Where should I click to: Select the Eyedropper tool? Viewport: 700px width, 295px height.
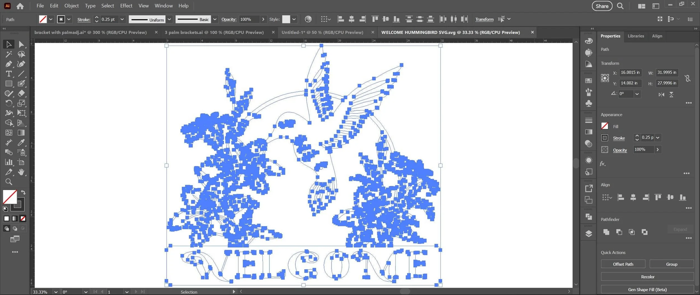21,143
